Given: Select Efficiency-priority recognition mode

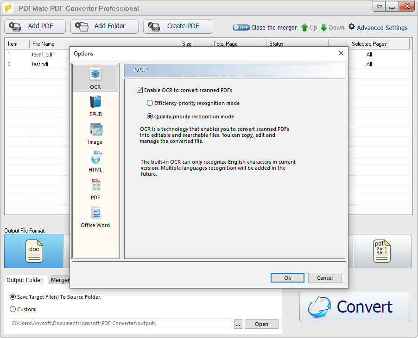Looking at the screenshot, I should tap(150, 103).
